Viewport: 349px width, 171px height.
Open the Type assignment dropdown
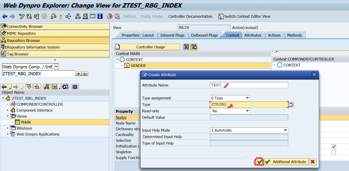click(x=248, y=98)
